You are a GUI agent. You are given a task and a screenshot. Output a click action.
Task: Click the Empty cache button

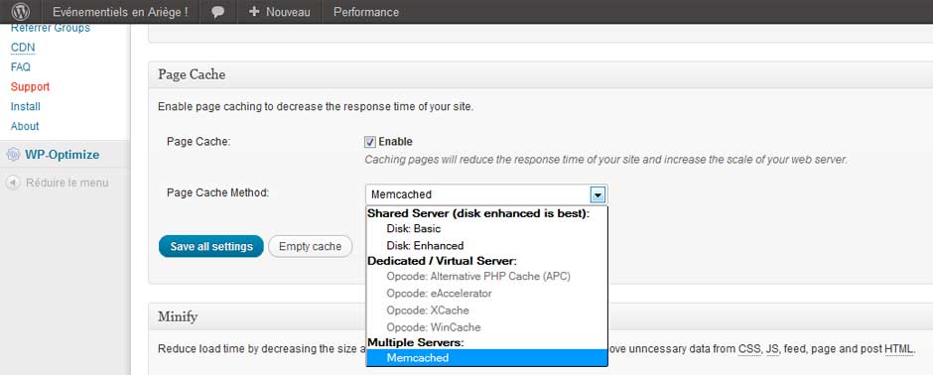(310, 246)
